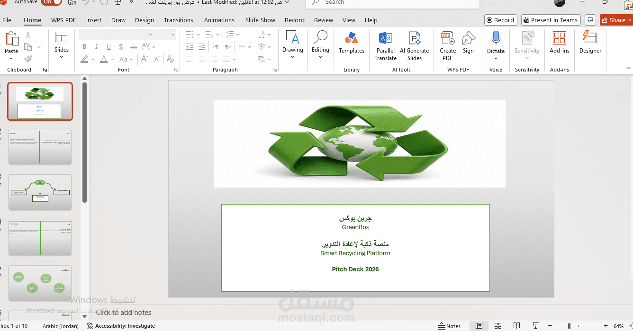
Task: Open Drawing dropdown
Action: [x=293, y=57]
